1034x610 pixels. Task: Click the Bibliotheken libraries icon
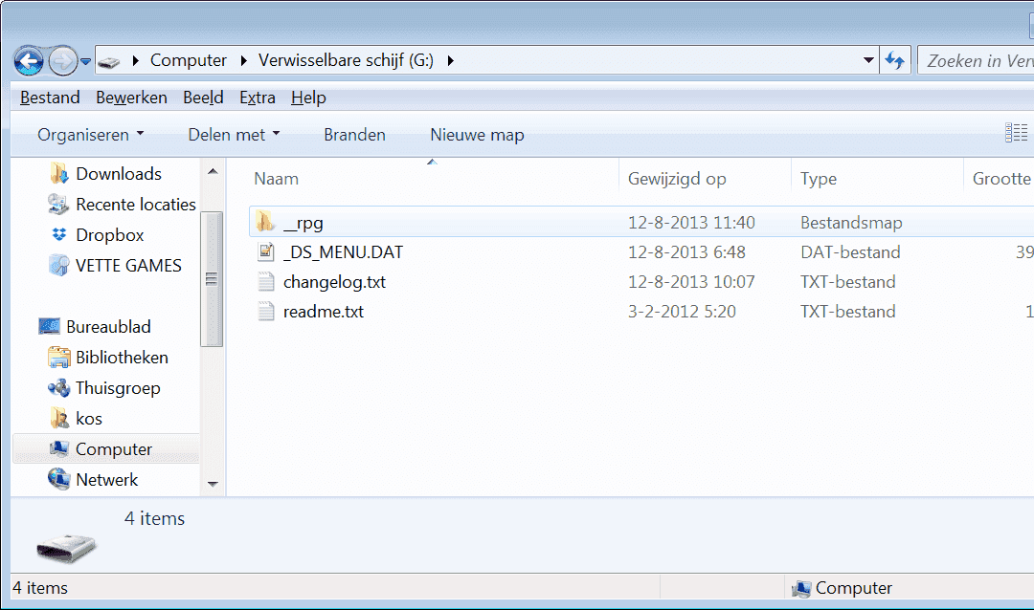pos(59,357)
